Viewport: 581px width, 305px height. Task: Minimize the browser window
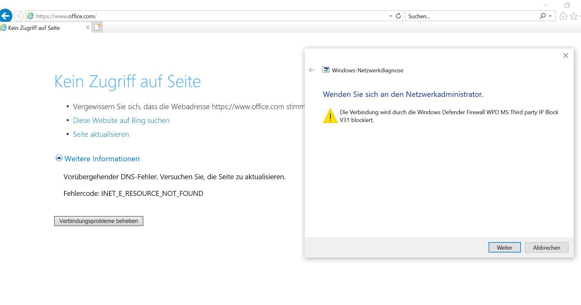coord(546,5)
